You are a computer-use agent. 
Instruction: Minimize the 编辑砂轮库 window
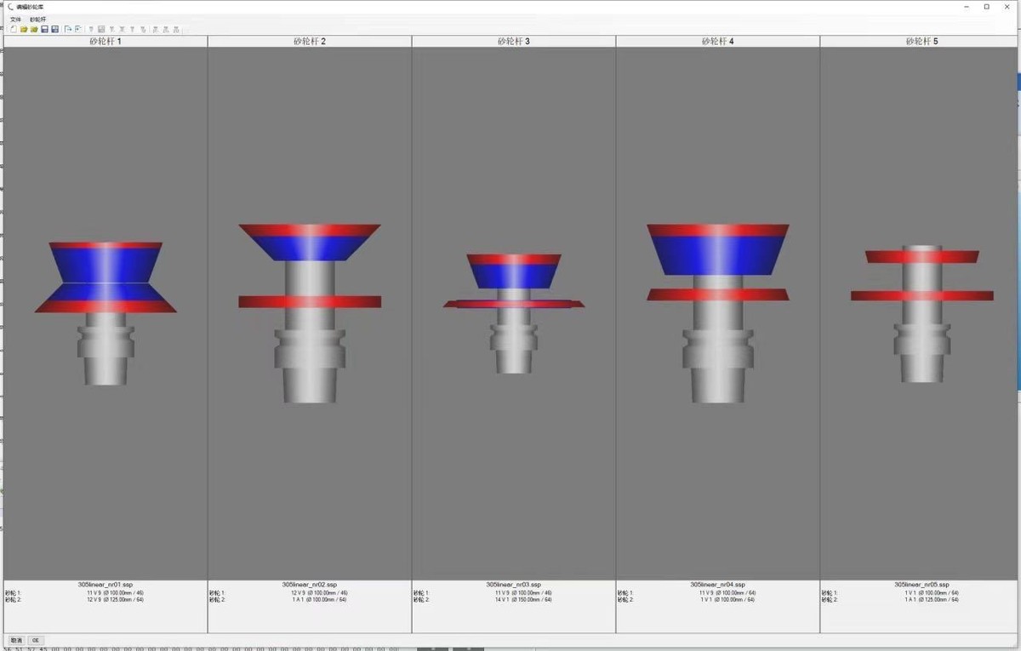click(x=967, y=7)
